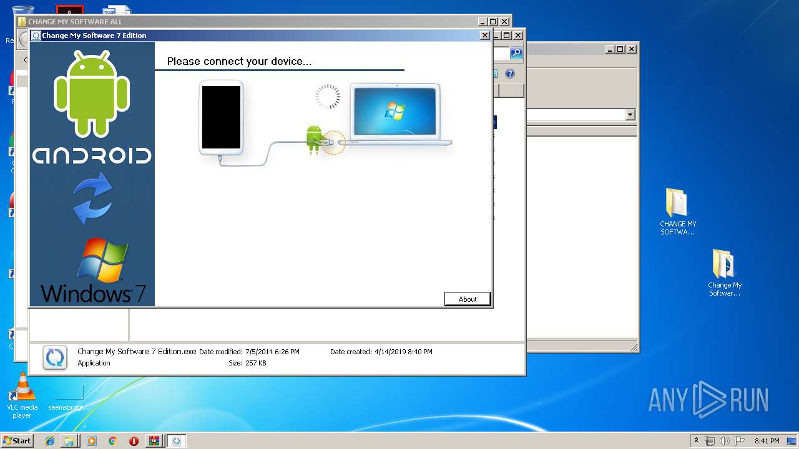This screenshot has width=799, height=449.
Task: Close the Change My Software 7 Edition dialog
Action: point(484,36)
